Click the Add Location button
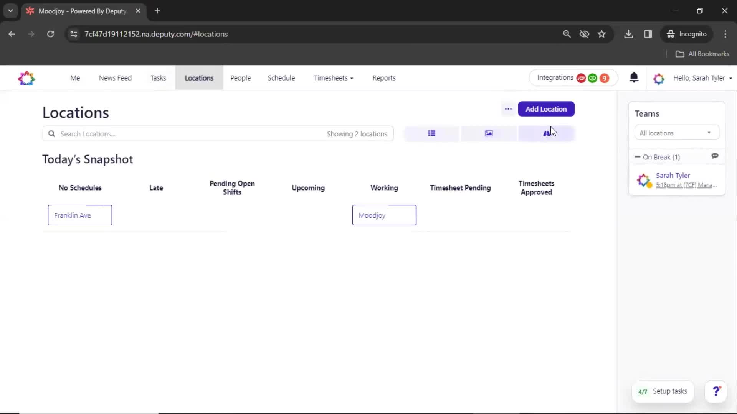 (x=546, y=109)
